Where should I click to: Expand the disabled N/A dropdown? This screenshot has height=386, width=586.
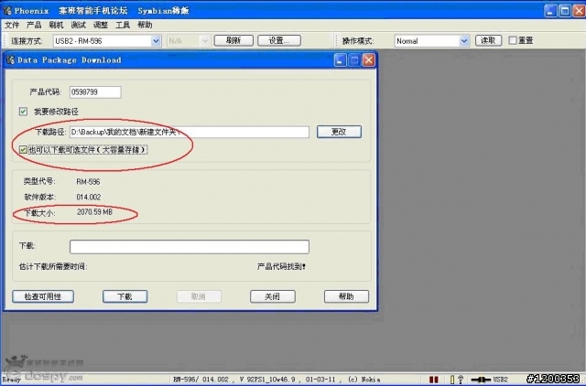205,40
